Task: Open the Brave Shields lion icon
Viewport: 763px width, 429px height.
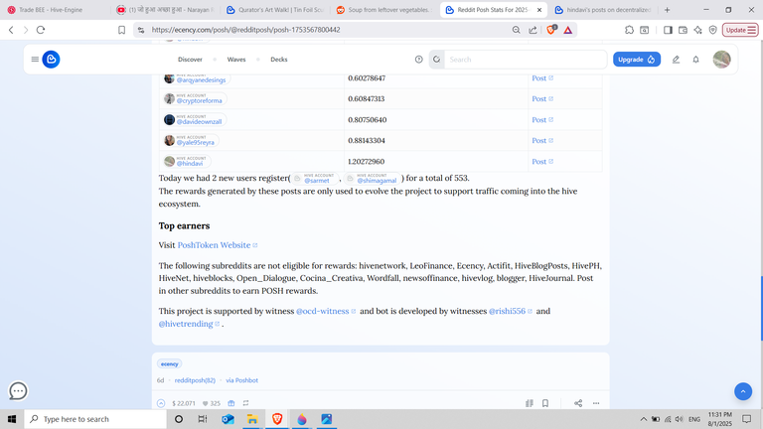Action: 551,30
